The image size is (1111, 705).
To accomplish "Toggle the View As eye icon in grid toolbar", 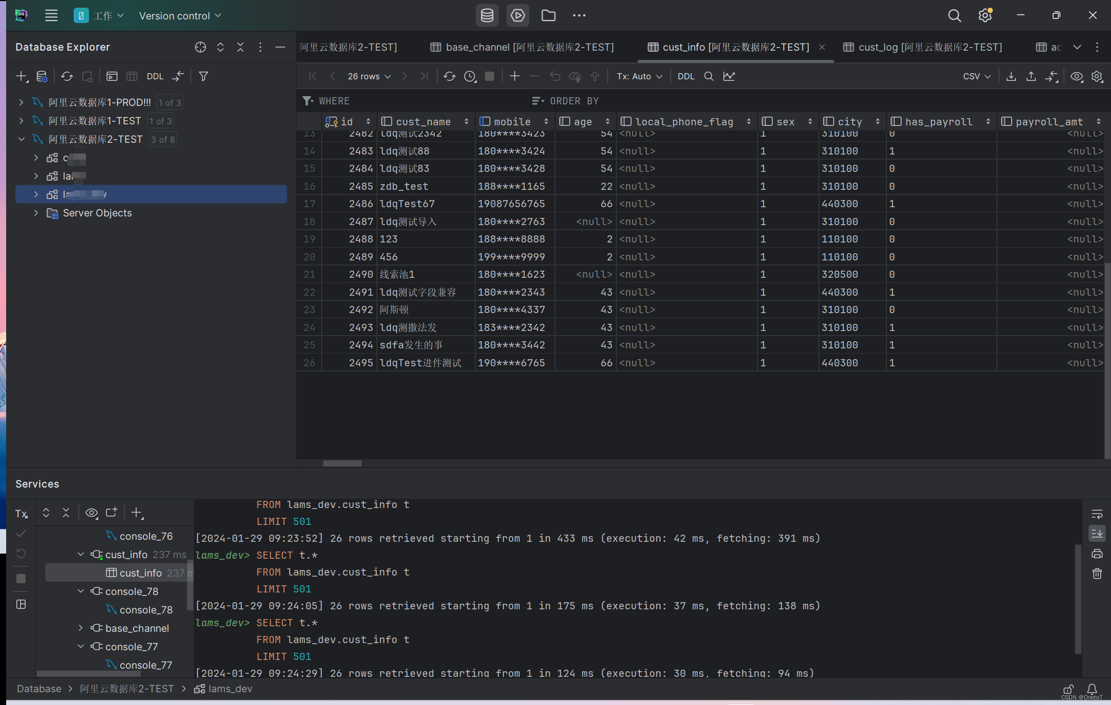I will click(x=1076, y=76).
